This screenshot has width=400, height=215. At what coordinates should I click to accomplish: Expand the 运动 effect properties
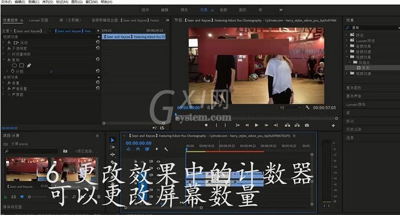pyautogui.click(x=3, y=42)
